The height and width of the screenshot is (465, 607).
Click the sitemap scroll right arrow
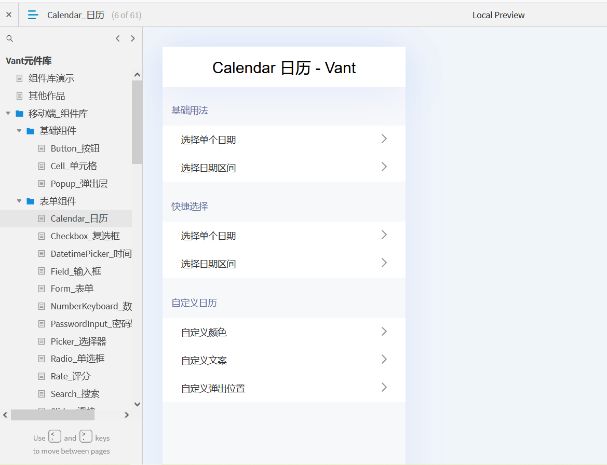point(127,415)
